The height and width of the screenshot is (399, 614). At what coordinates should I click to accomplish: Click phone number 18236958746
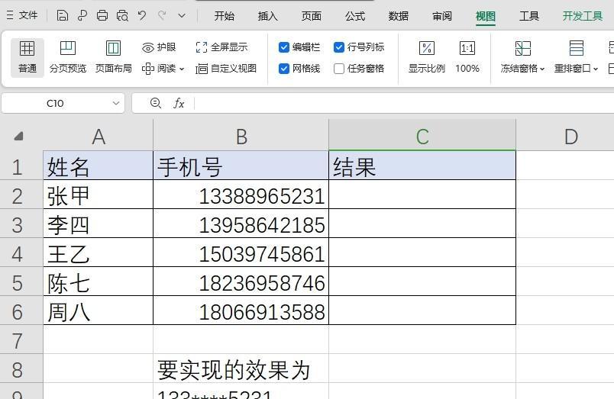point(241,282)
